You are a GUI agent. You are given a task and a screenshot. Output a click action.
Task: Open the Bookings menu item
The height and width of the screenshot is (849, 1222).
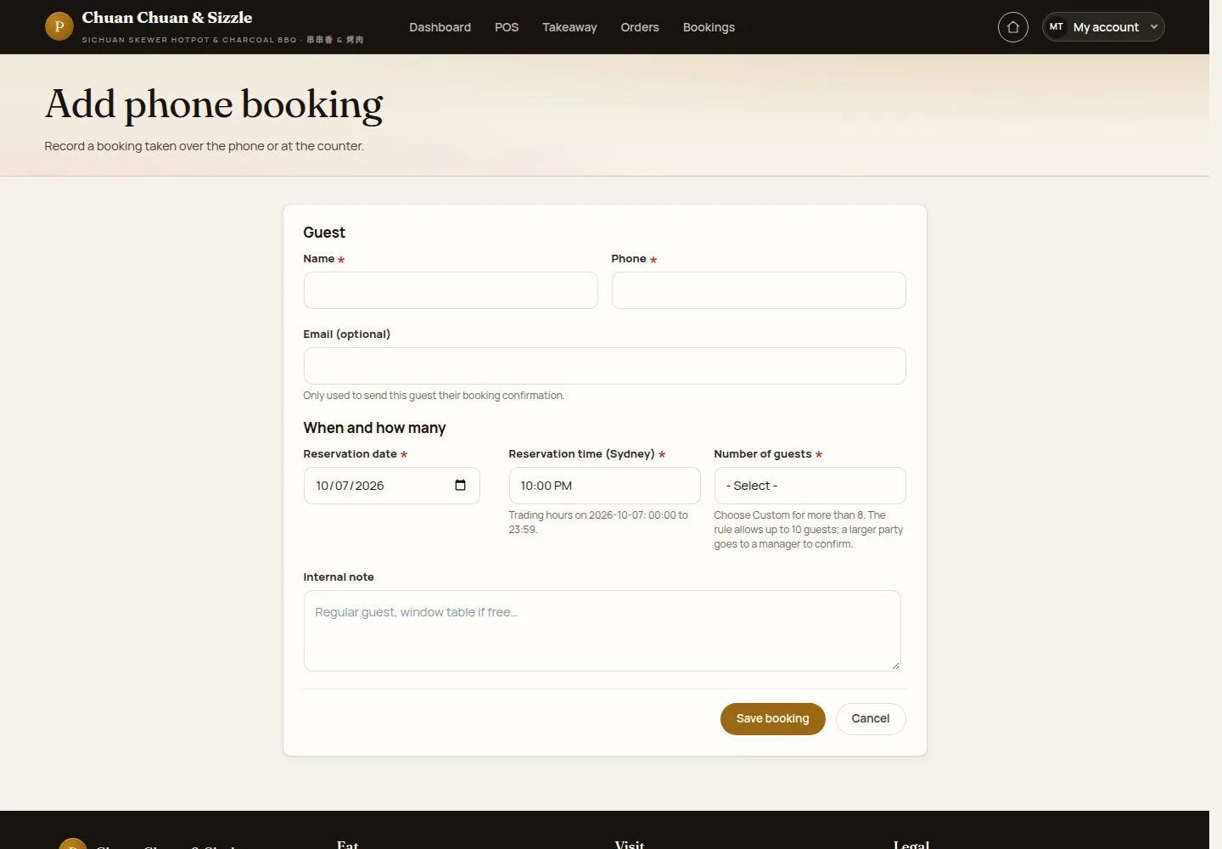709,27
